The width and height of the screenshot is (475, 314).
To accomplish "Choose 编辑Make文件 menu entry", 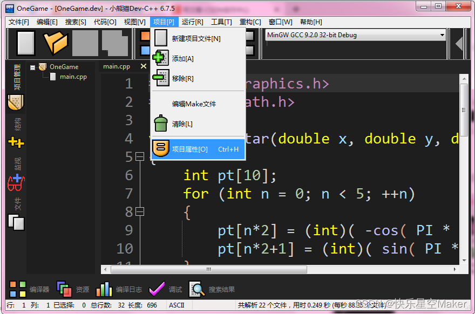I will click(x=198, y=104).
